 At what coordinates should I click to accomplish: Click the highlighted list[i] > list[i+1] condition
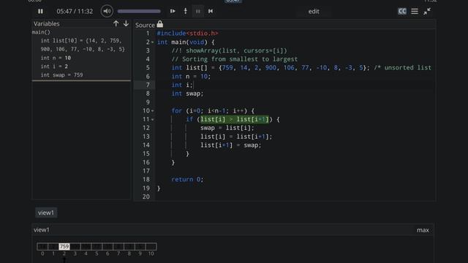[x=235, y=120]
